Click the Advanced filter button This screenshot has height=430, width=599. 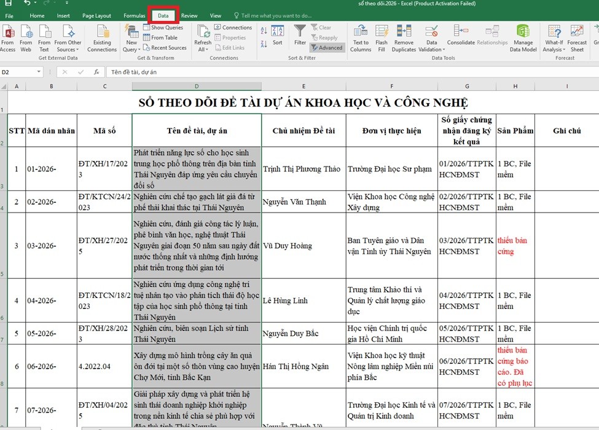pyautogui.click(x=327, y=48)
